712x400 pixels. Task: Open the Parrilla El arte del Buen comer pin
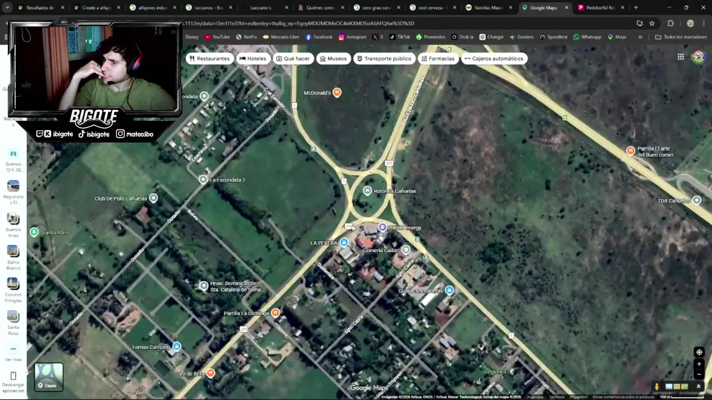point(630,151)
